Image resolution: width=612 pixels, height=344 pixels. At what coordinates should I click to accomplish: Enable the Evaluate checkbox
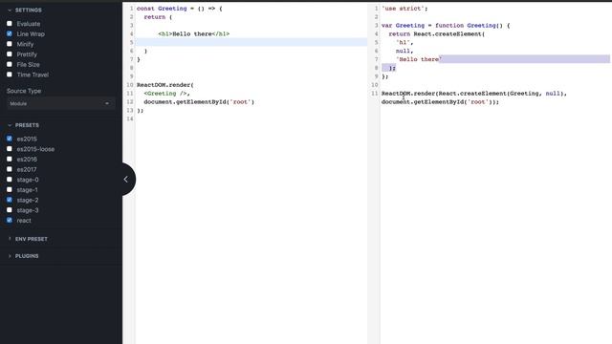[x=10, y=23]
